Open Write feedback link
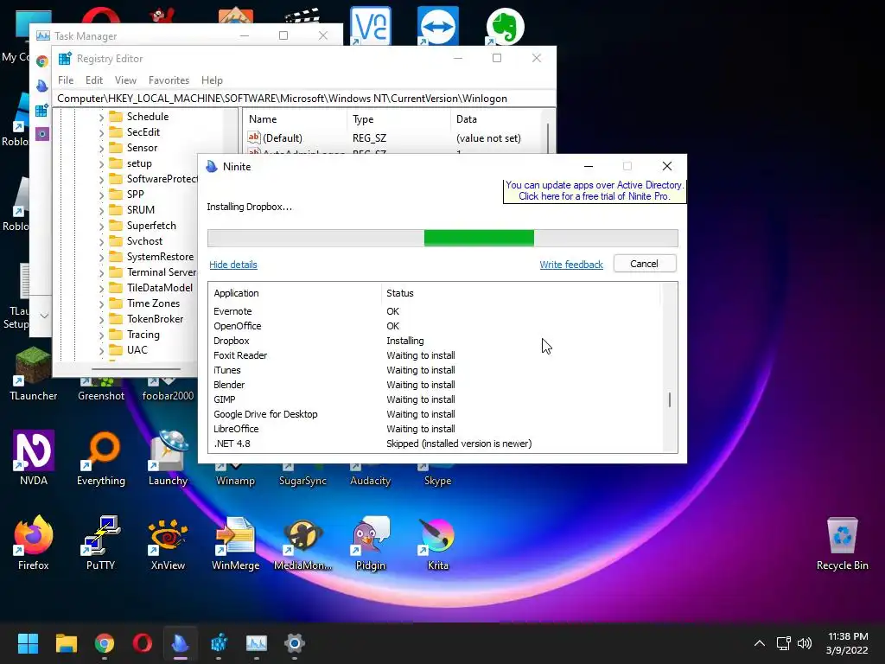This screenshot has width=885, height=664. tap(571, 265)
